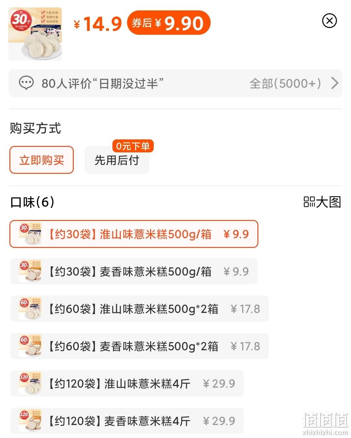Close the product options popup
This screenshot has width=351, height=438.
(x=329, y=21)
